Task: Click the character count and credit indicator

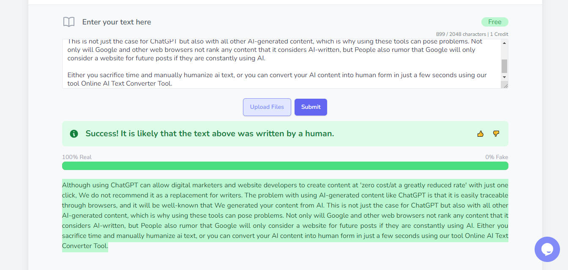Action: (x=472, y=34)
